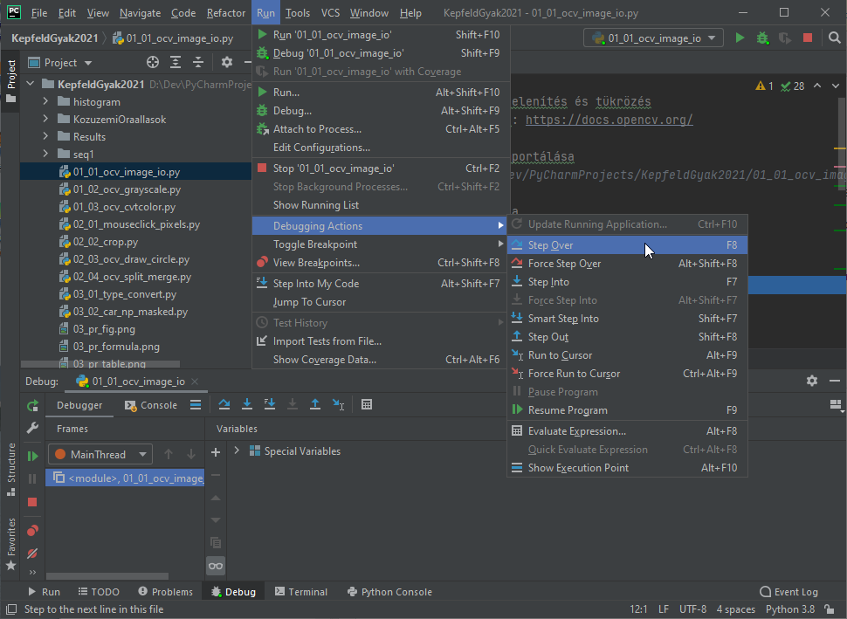The image size is (847, 619).
Task: Open the MainThread thread selector dropdown
Action: click(100, 454)
